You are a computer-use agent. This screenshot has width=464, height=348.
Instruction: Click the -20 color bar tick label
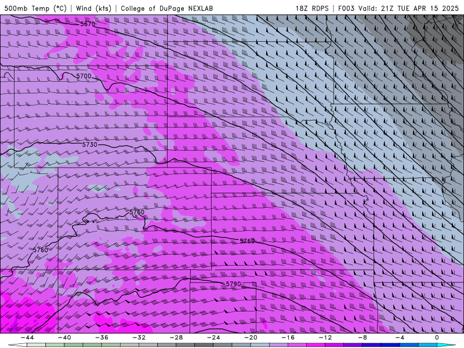tap(251, 338)
